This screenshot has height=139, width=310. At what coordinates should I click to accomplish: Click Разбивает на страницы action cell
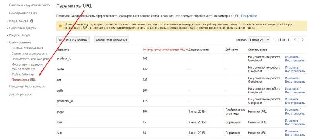pyautogui.click(x=235, y=112)
